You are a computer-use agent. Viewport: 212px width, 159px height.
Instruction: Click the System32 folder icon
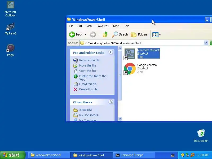(76, 110)
